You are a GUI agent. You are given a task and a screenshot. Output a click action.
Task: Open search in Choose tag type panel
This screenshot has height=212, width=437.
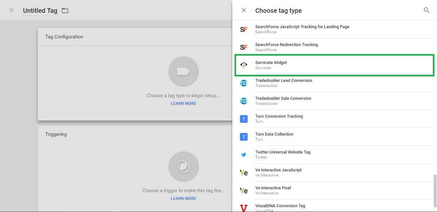tap(426, 10)
